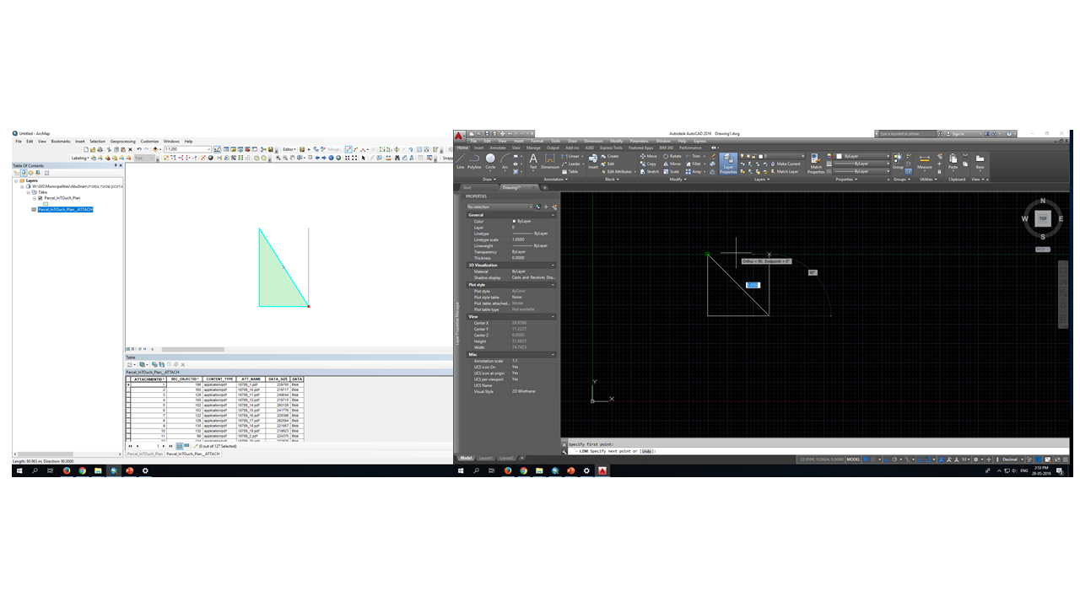
Task: Select Parcel_InTOuch_Plan__ATTACH in Table Of Contents
Action: (65, 209)
